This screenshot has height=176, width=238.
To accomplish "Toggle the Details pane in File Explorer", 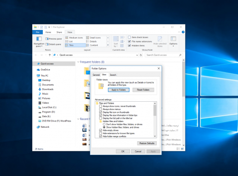I will click(53, 44).
